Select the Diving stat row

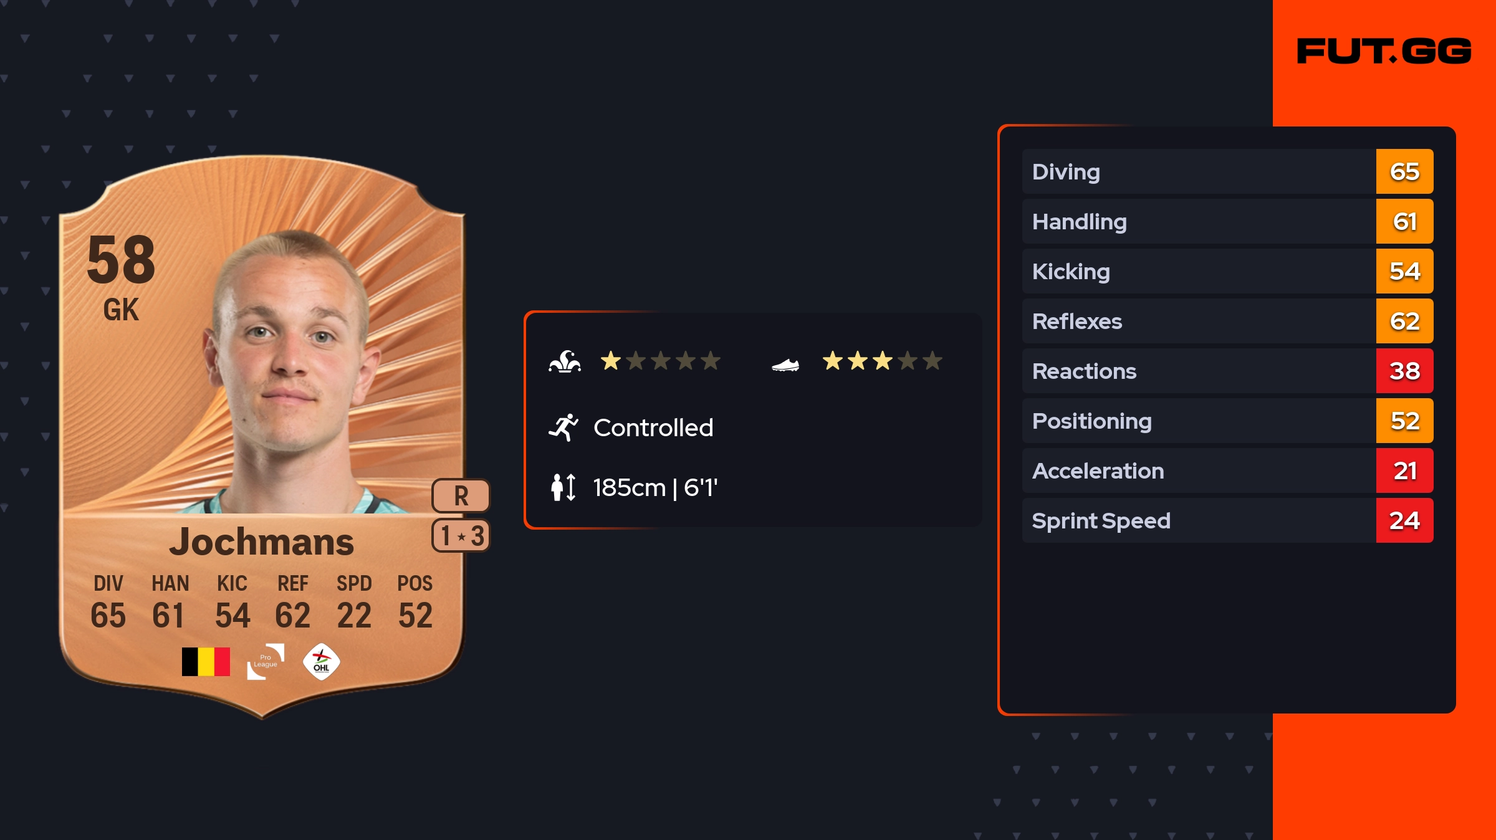point(1198,172)
